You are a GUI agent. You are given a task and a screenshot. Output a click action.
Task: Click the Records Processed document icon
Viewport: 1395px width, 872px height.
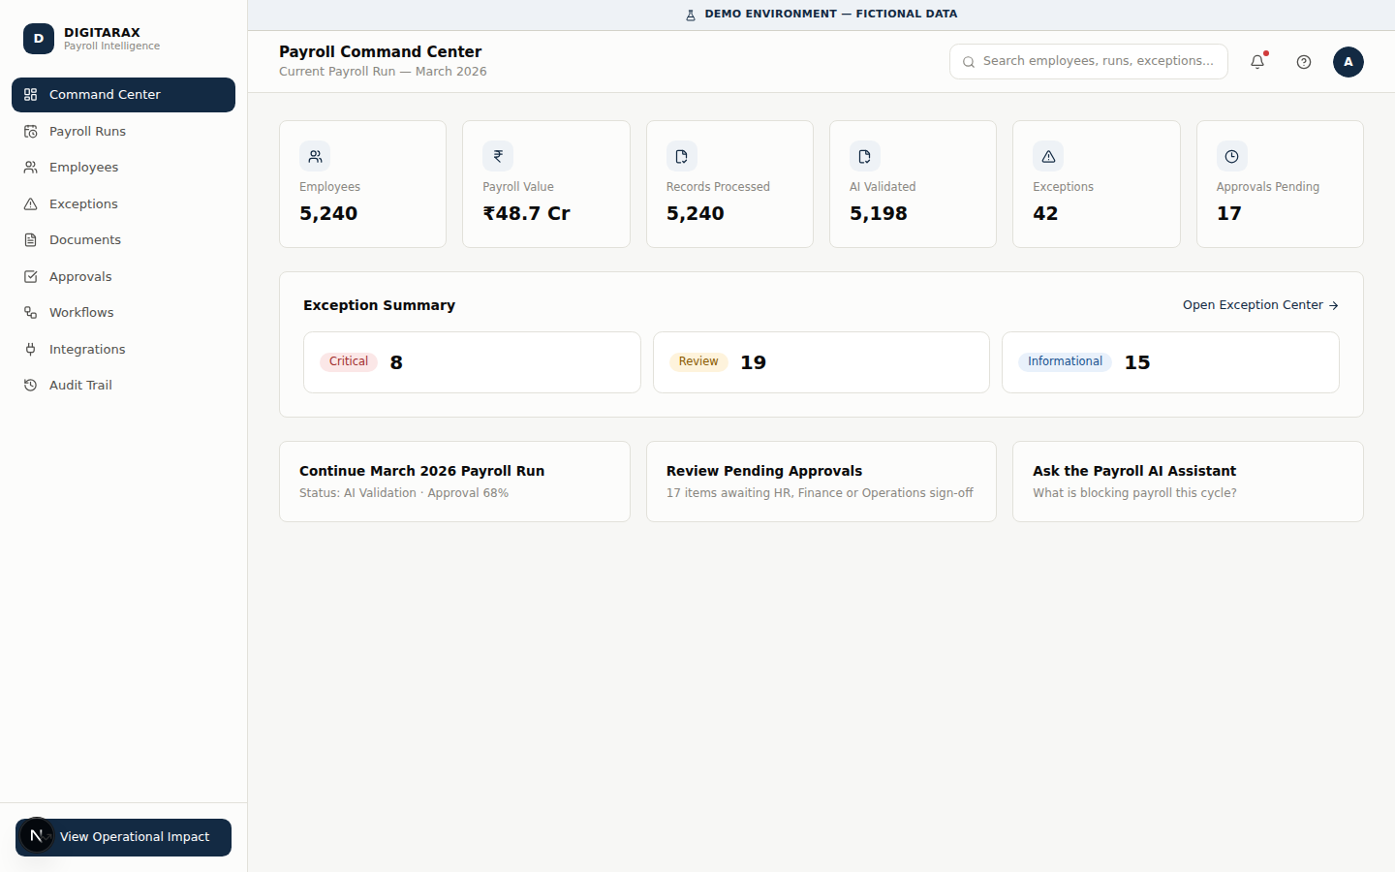point(682,156)
